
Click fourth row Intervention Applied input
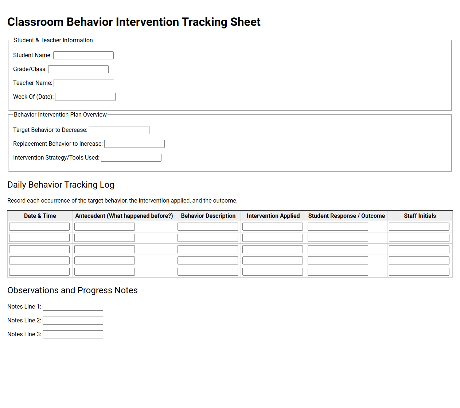(273, 260)
